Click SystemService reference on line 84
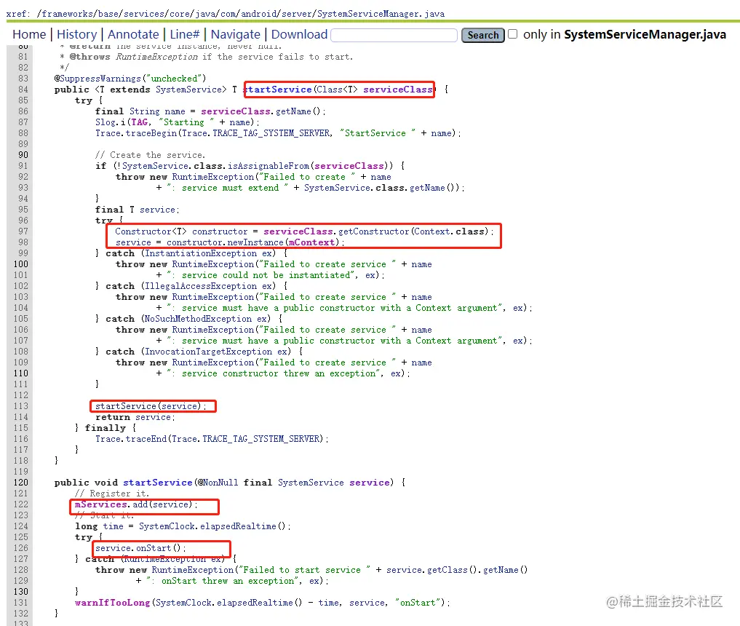This screenshot has height=626, width=740. pos(188,90)
